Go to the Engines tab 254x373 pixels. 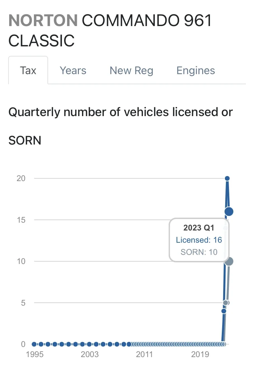click(196, 70)
